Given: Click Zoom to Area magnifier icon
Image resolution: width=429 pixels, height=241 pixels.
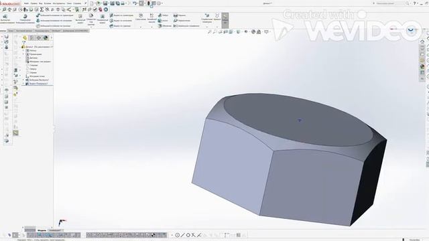Looking at the screenshot, I should point(215,32).
